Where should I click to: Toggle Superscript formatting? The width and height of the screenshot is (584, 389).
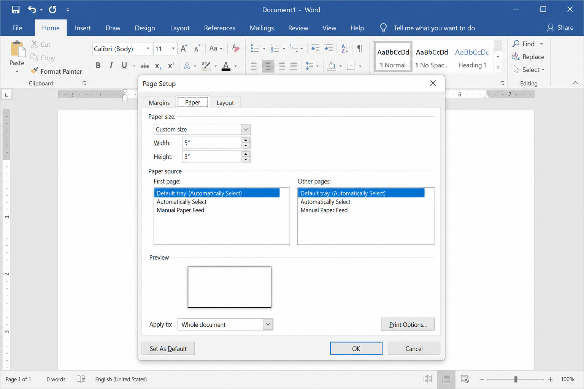pos(171,65)
